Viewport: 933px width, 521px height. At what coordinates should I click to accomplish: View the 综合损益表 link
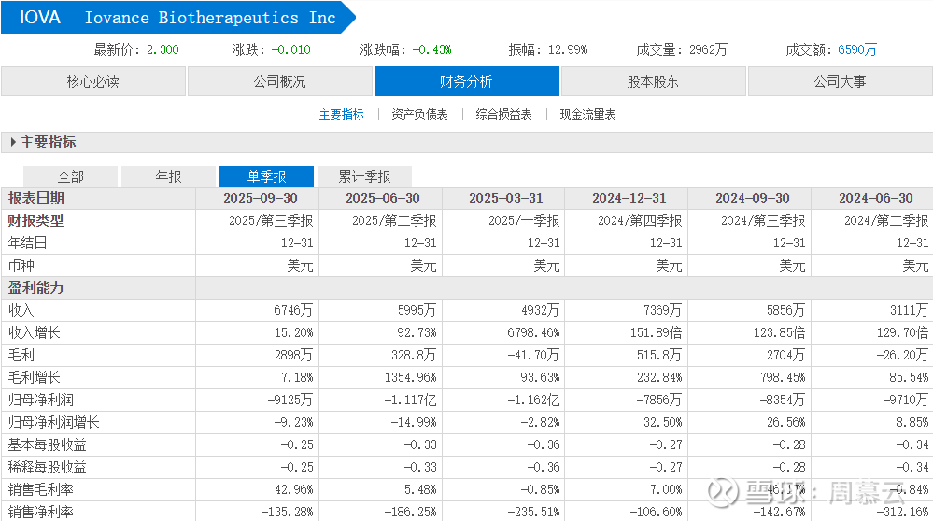503,114
